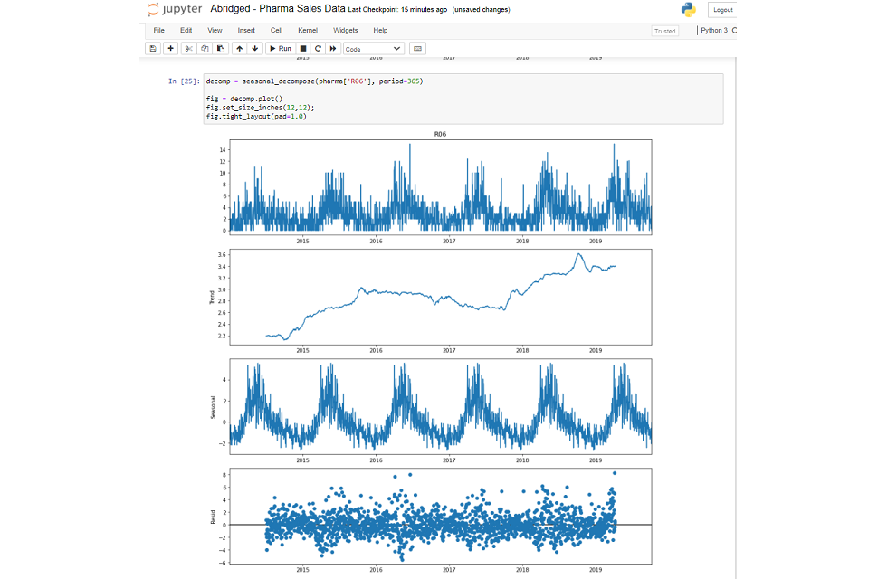
Task: Click the Seasonal y-axis label
Action: (213, 407)
